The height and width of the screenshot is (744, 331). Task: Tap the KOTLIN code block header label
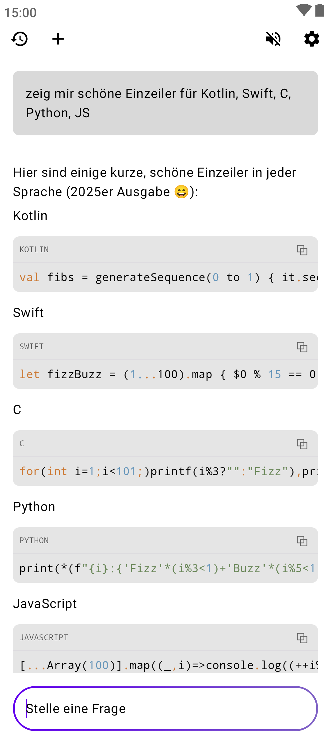pyautogui.click(x=34, y=250)
